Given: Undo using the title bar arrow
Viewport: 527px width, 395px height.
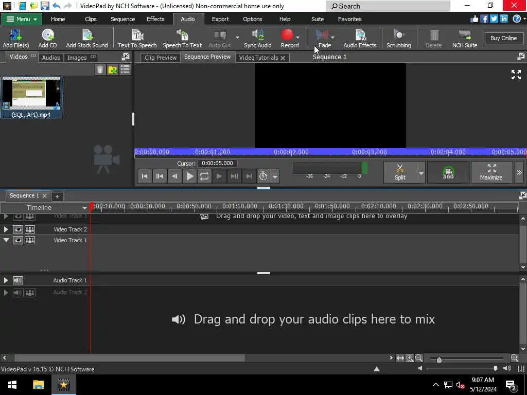Looking at the screenshot, I should 57,6.
